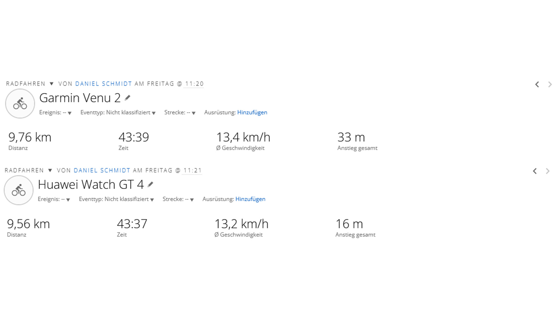Open the Eventtyp dropdown for Huawei Watch GT 4
Viewport: 554px width, 312px height.
[152, 200]
